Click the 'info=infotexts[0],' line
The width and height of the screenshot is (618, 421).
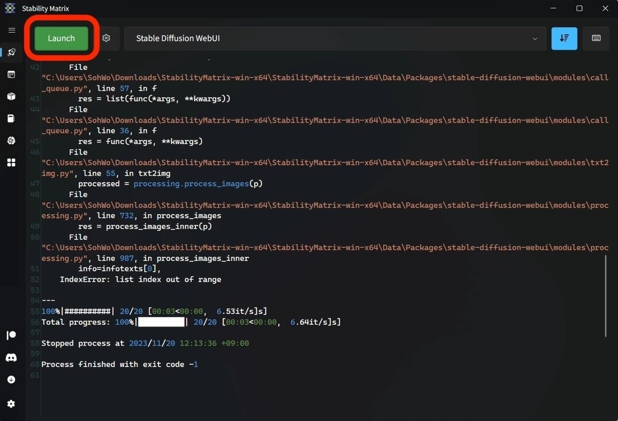tap(119, 269)
